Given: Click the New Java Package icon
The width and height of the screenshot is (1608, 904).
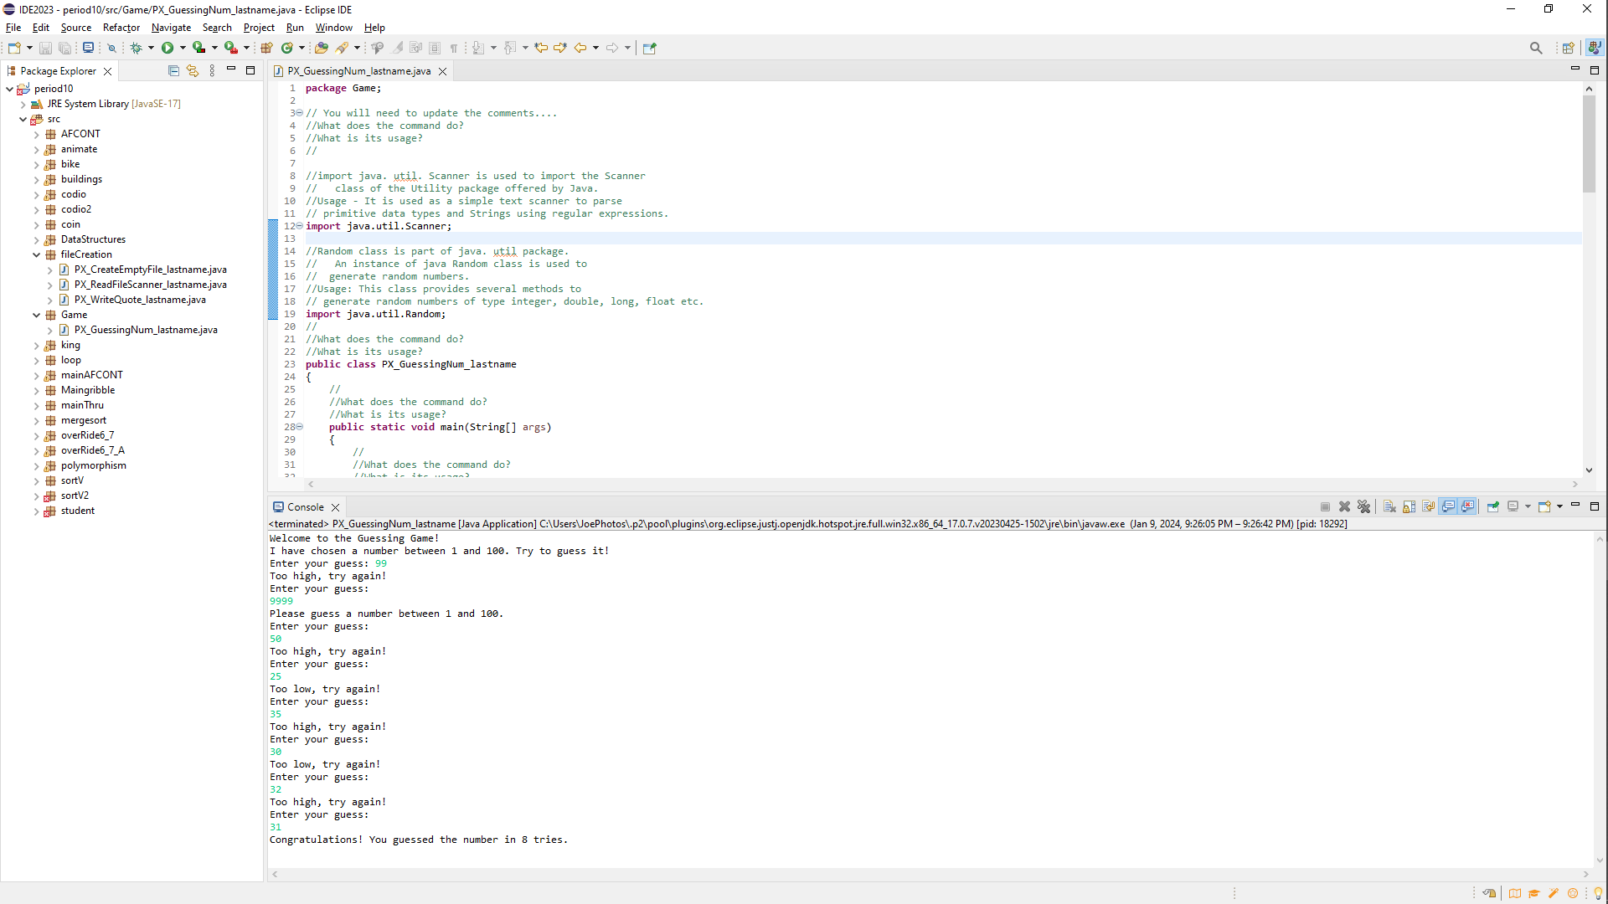Looking at the screenshot, I should (x=267, y=48).
